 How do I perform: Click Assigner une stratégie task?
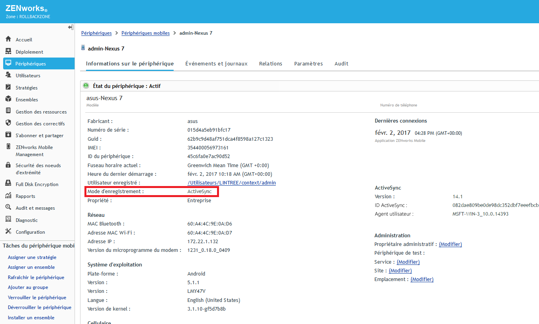tap(32, 257)
